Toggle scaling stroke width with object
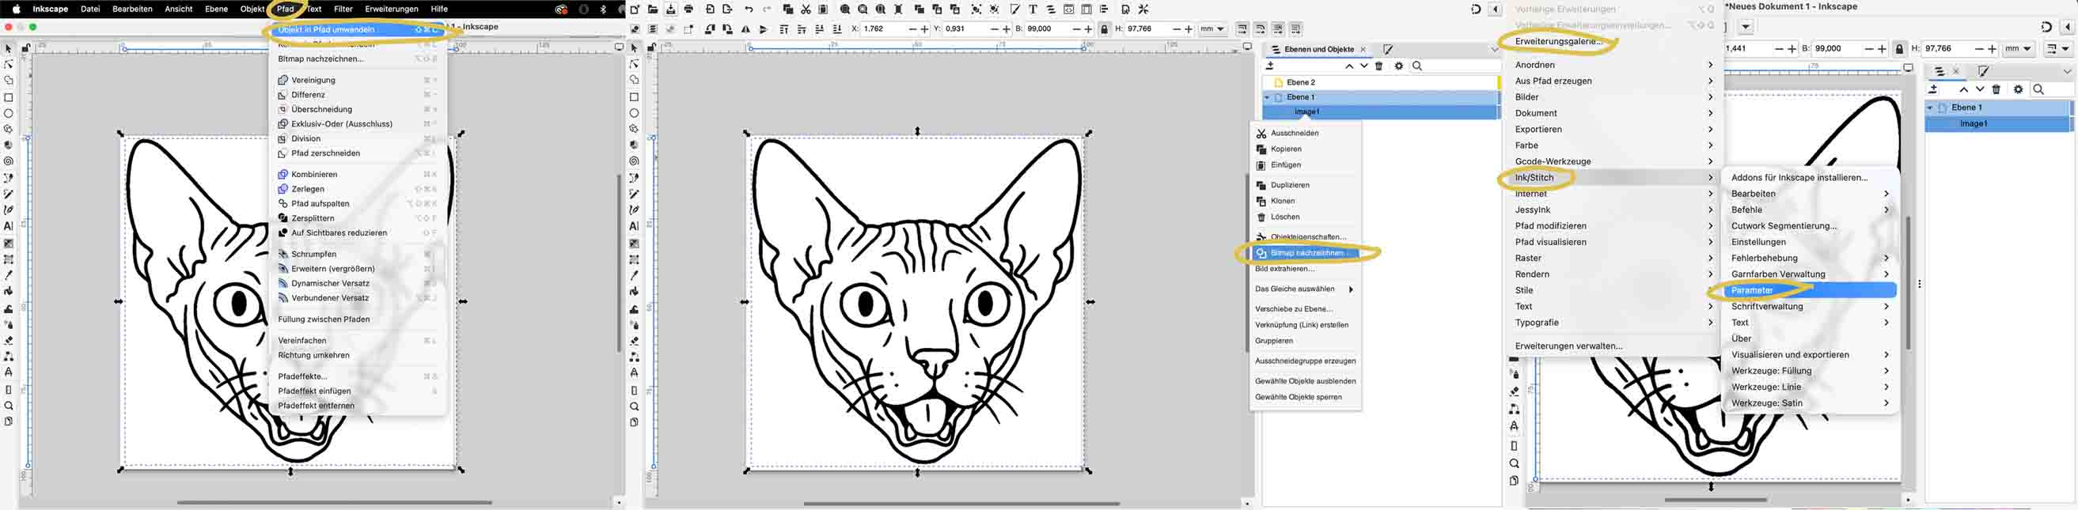 click(1242, 29)
